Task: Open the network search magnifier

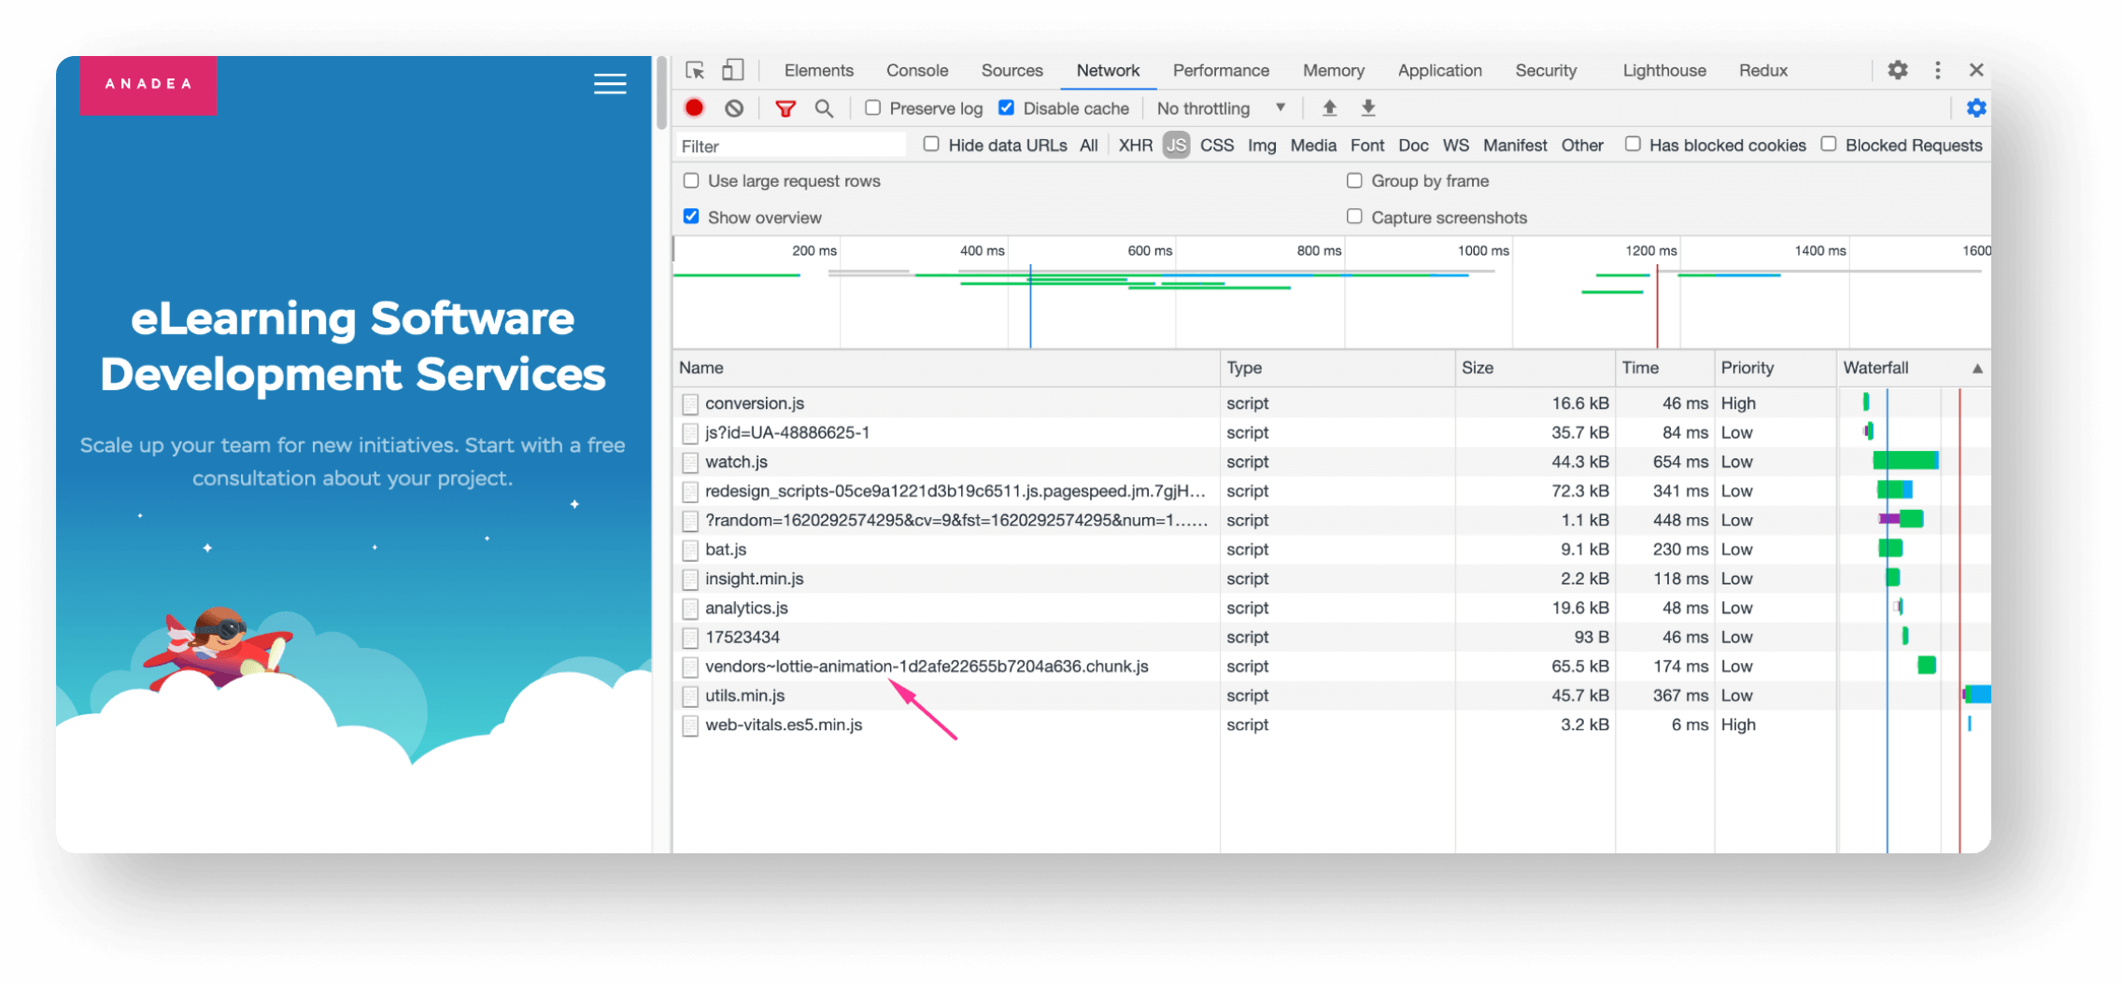Action: tap(824, 108)
